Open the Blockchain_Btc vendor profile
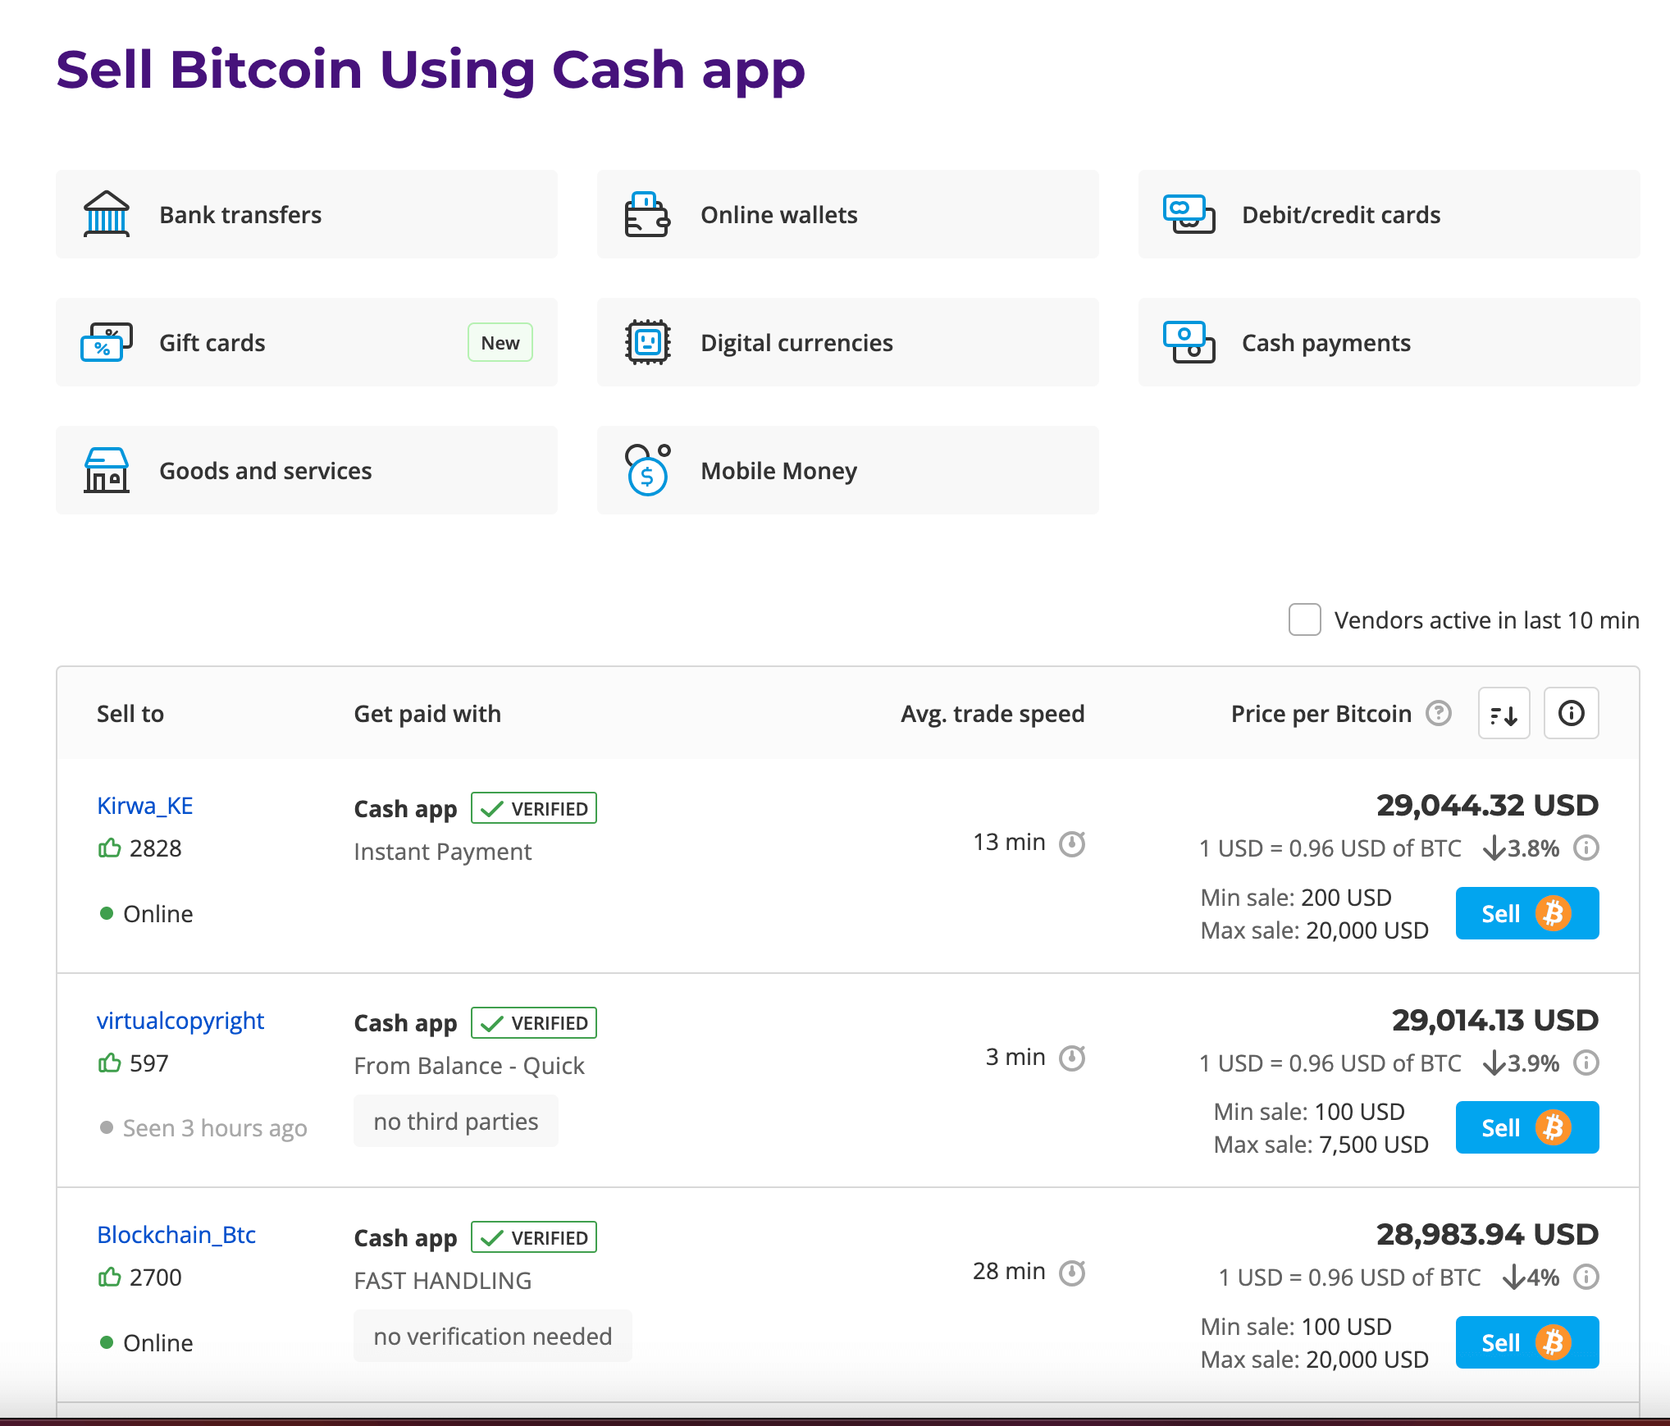 (x=176, y=1235)
